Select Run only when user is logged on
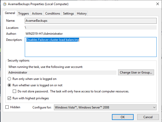162x122 pixels. (9, 79)
